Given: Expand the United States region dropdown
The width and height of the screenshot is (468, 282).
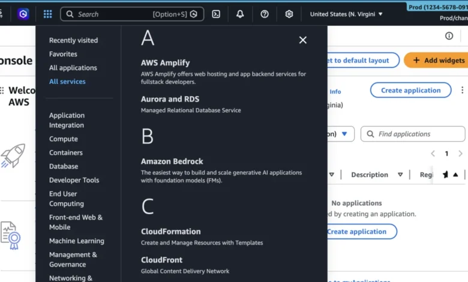Looking at the screenshot, I should (x=346, y=14).
